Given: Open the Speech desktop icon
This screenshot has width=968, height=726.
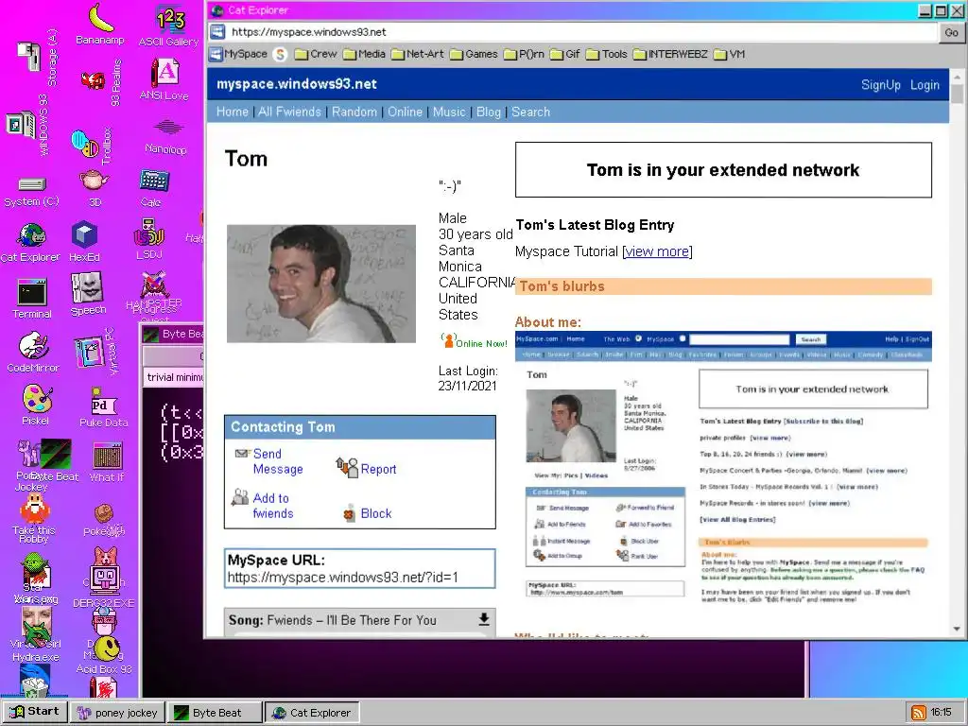Looking at the screenshot, I should click(x=88, y=294).
